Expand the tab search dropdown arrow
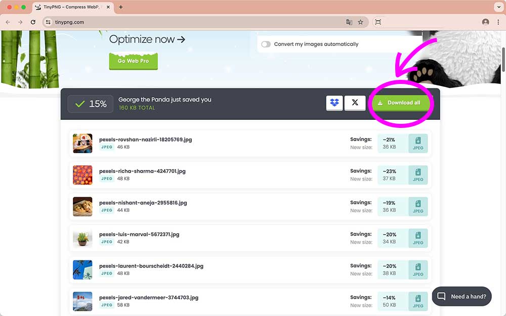 coord(498,7)
